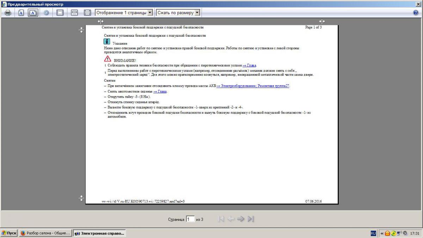423x238 pixels.
Task: Click the 'Снятие' section heading
Action: click(110, 81)
